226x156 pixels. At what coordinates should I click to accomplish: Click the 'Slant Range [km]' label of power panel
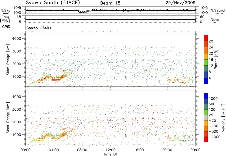(x=8, y=59)
